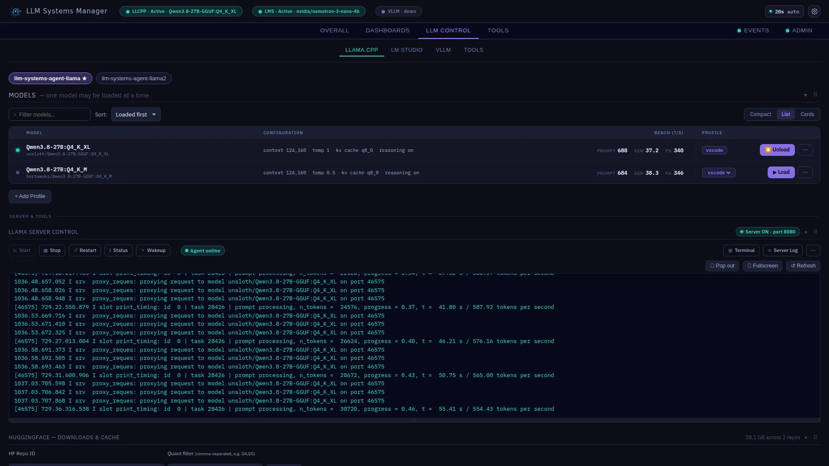
Task: Click the LMS Active nemotron status pill
Action: pos(309,12)
